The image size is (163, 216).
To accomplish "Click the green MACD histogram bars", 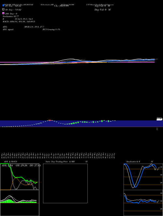I will point(9,201).
